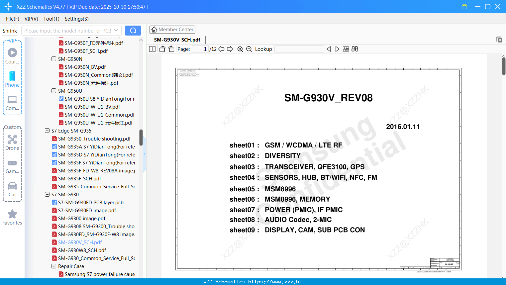Open the File(F) menu
Image resolution: width=506 pixels, height=285 pixels.
[13, 19]
